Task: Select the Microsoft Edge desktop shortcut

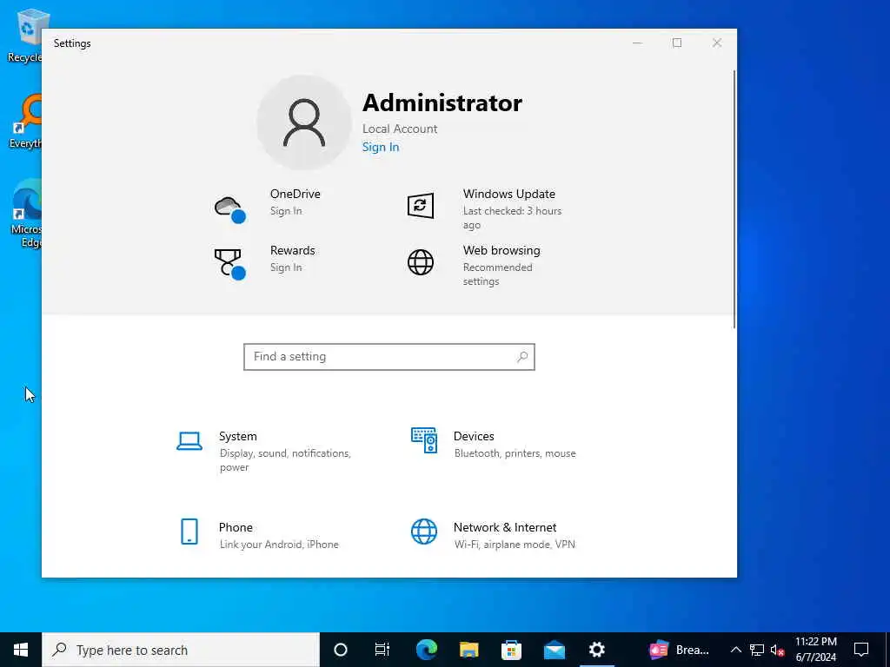Action: click(x=26, y=214)
